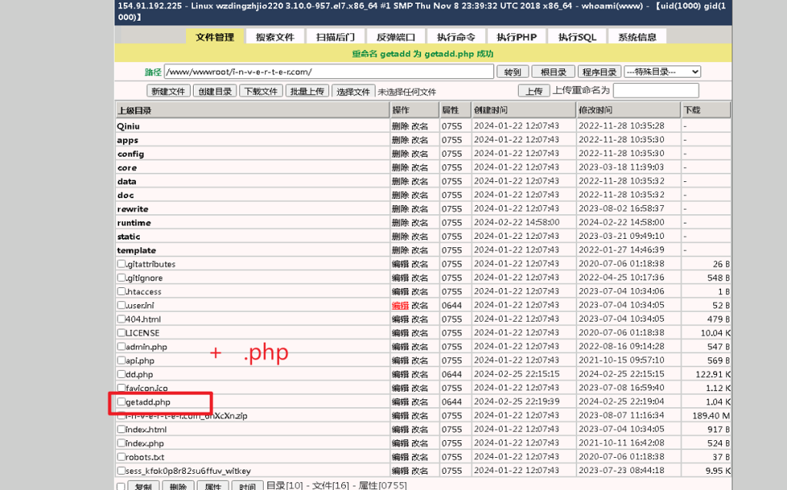Click the 上传 button
The image size is (787, 490).
click(533, 91)
